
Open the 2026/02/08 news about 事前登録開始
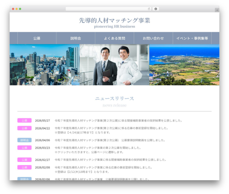coord(104,167)
